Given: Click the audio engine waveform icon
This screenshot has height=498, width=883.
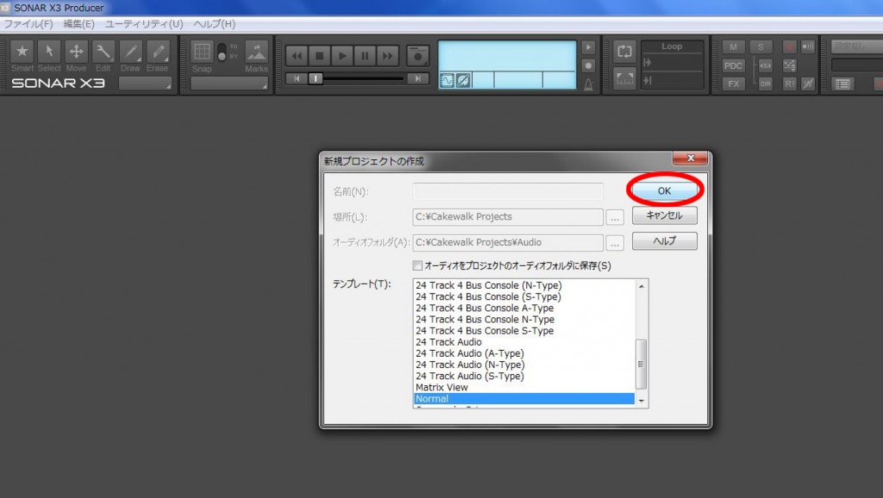Looking at the screenshot, I should (447, 81).
